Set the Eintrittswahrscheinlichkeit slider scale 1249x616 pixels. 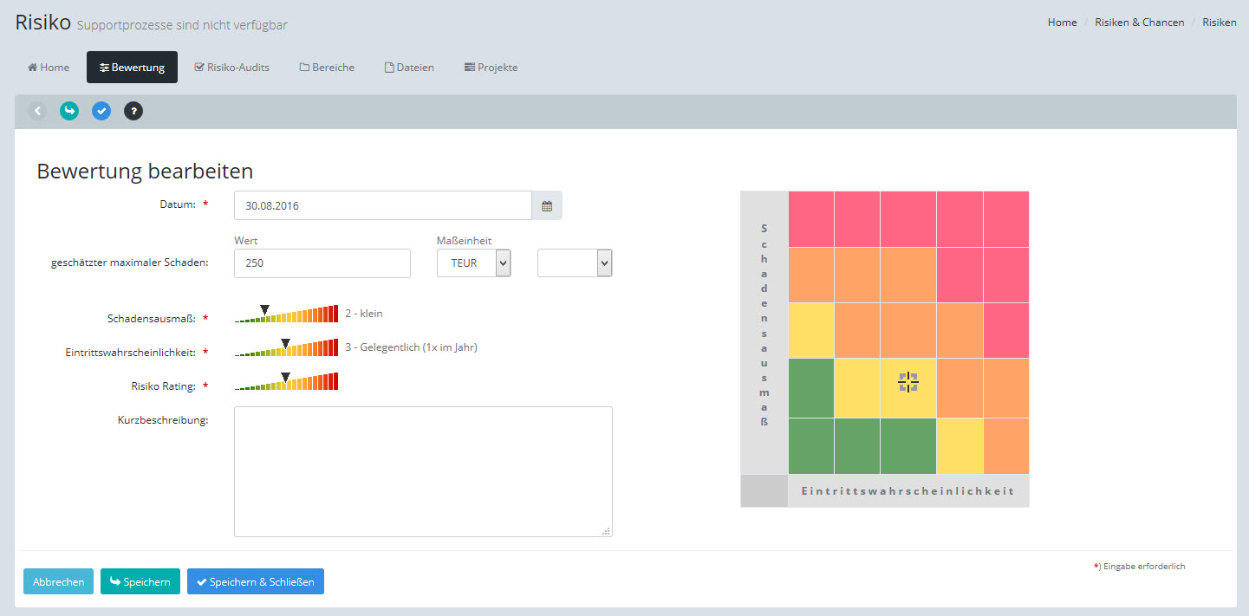point(286,348)
